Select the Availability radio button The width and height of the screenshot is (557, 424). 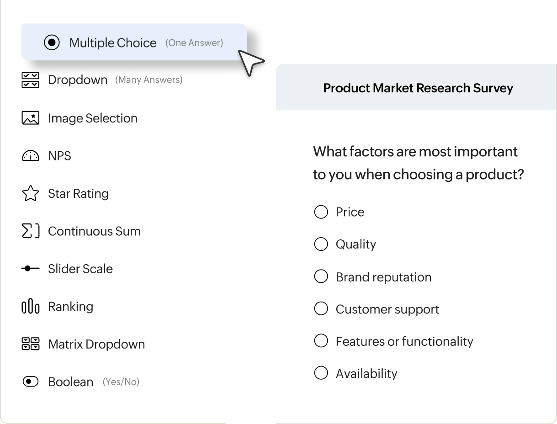pyautogui.click(x=321, y=373)
